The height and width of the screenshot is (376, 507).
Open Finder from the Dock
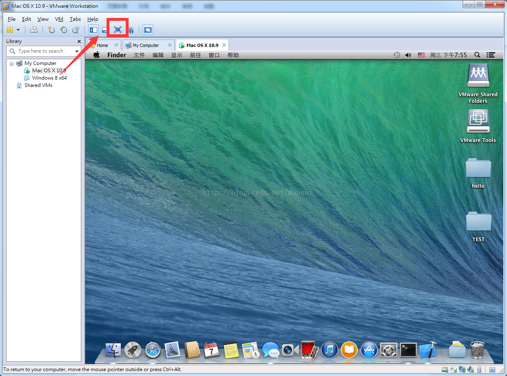click(113, 350)
